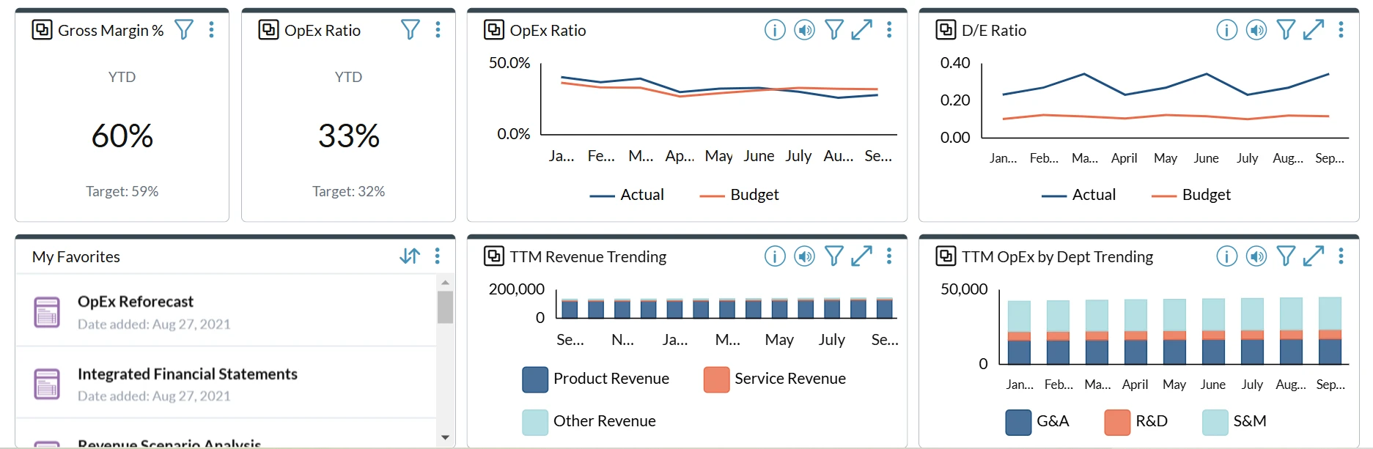The width and height of the screenshot is (1373, 449).
Task: Open filter on OpEx Ratio YTD card
Action: (x=411, y=30)
